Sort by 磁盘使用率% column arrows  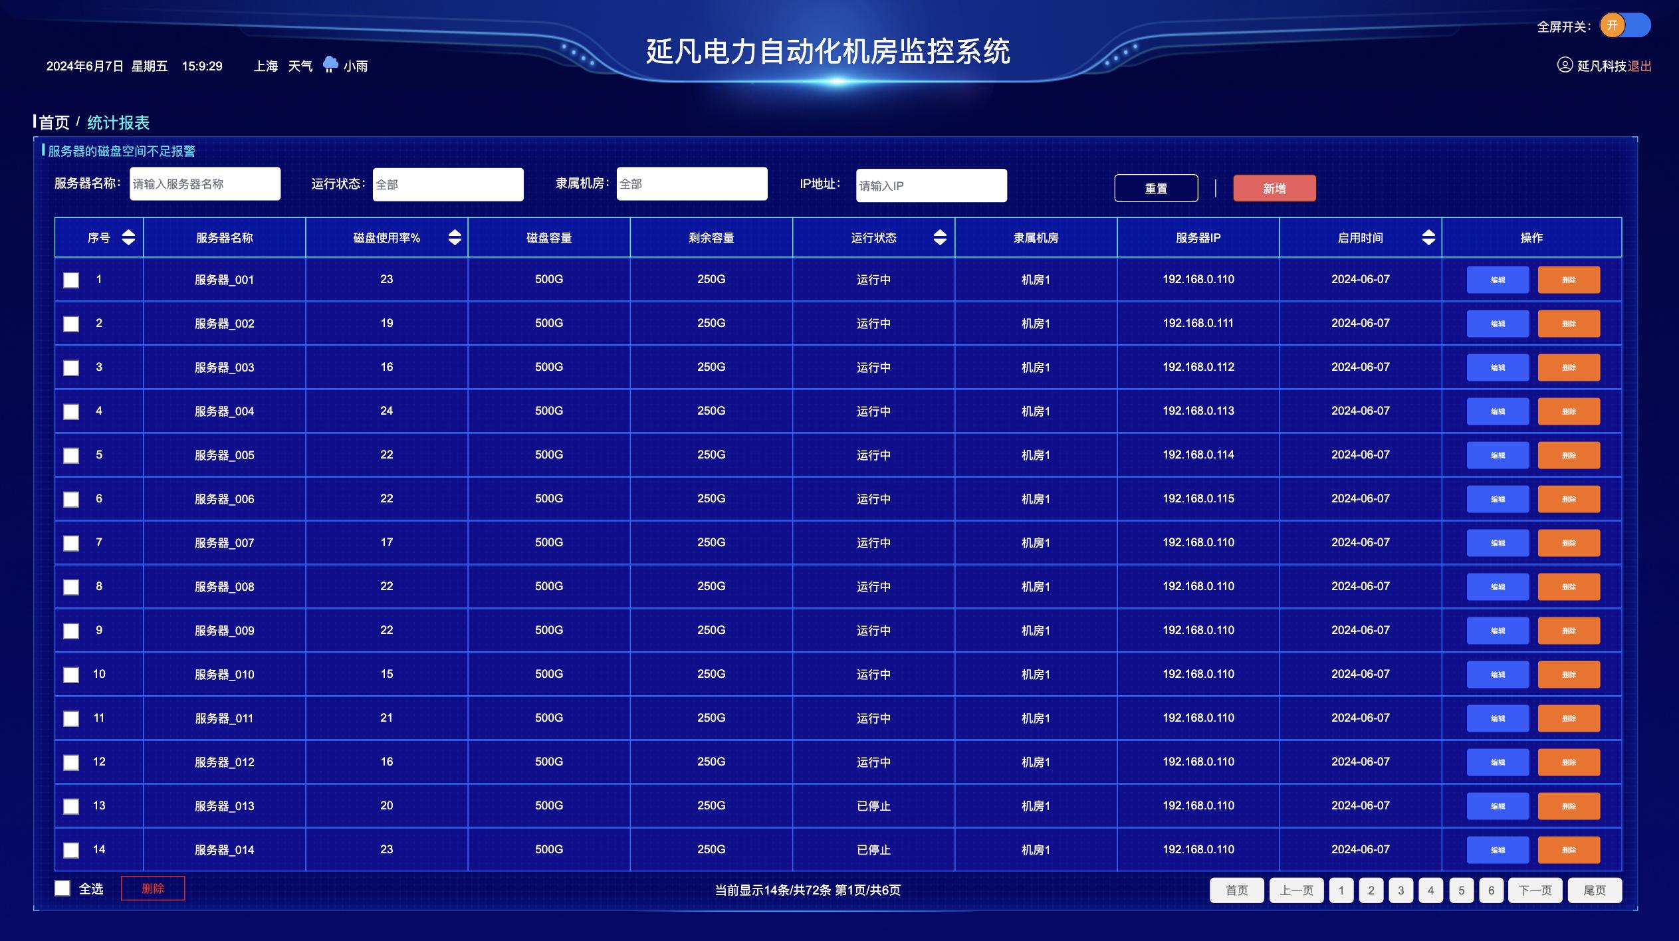pos(455,237)
